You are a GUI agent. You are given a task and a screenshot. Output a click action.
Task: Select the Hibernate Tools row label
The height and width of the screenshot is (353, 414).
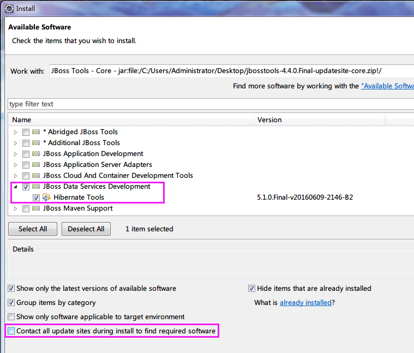point(79,197)
